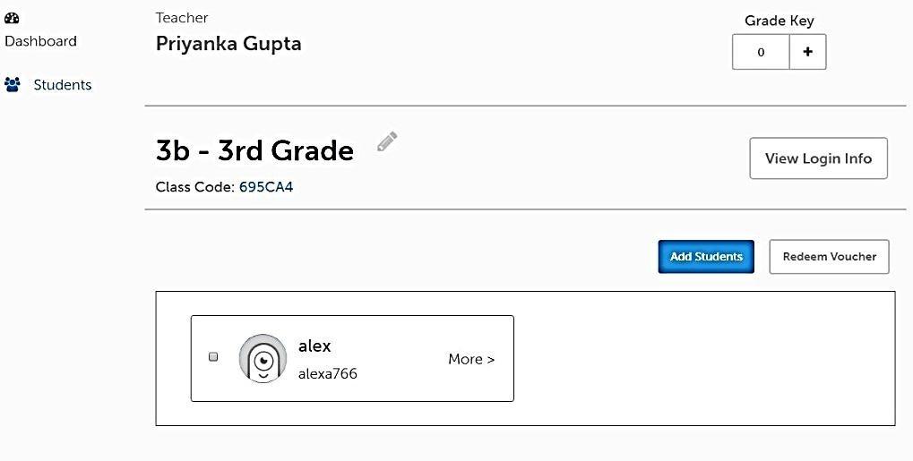The image size is (913, 461).
Task: Expand More options for alex
Action: pos(471,359)
